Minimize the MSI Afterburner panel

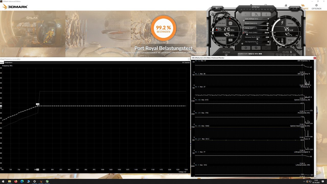[x=293, y=8]
